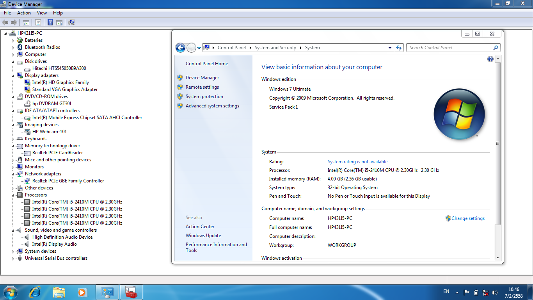Select the Bluetooth Radios icon in the tree

[x=20, y=47]
